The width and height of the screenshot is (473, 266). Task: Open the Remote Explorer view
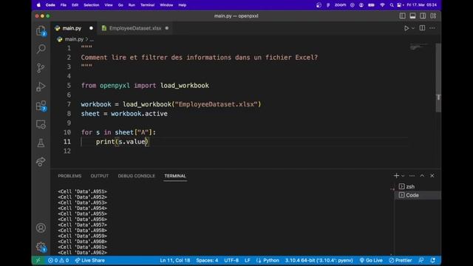pyautogui.click(x=41, y=124)
